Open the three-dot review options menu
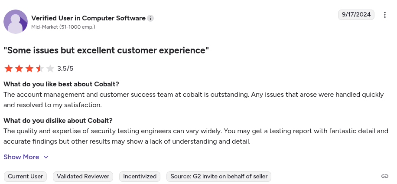397x184 pixels. (x=384, y=15)
